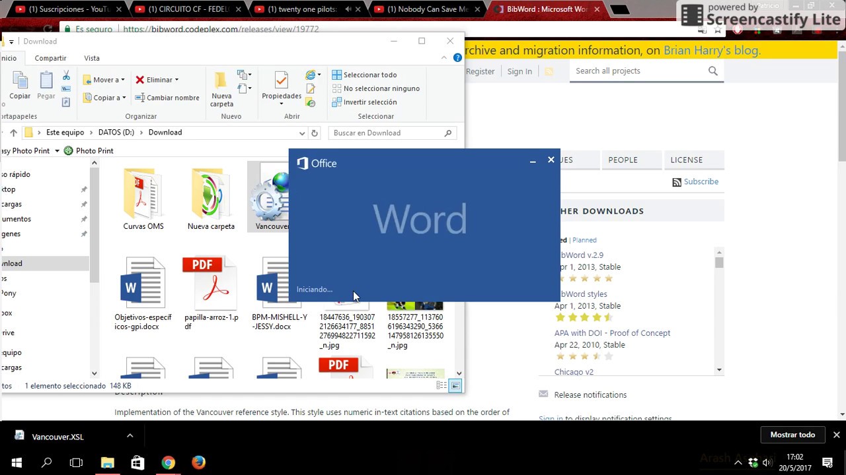Click the Copiar icon in Explorer ribbon

tap(20, 85)
